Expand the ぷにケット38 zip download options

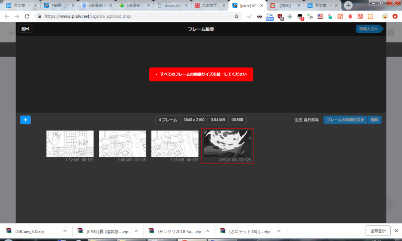[279, 232]
